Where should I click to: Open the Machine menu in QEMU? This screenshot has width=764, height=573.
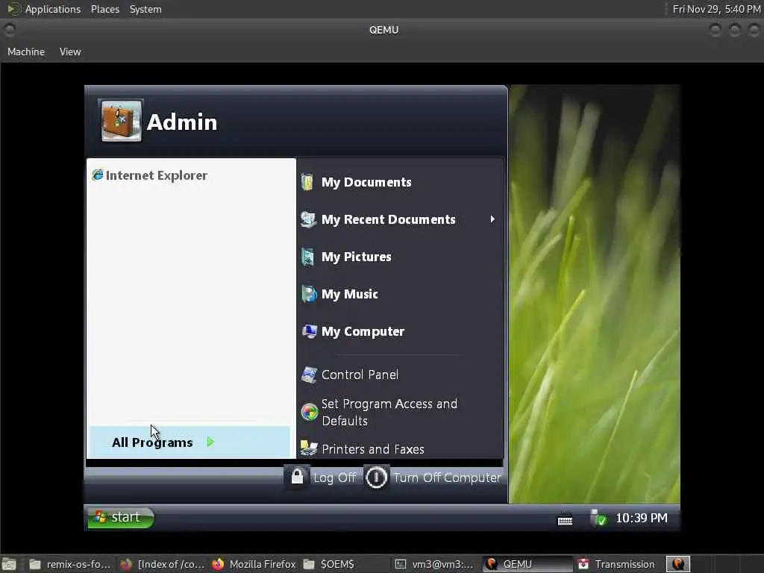coord(26,51)
